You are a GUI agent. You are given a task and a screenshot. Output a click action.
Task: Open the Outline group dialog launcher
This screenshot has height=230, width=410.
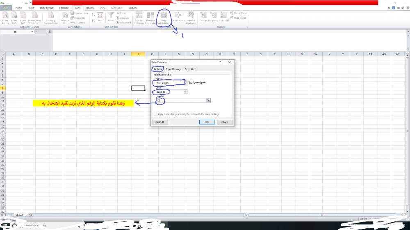click(x=246, y=27)
